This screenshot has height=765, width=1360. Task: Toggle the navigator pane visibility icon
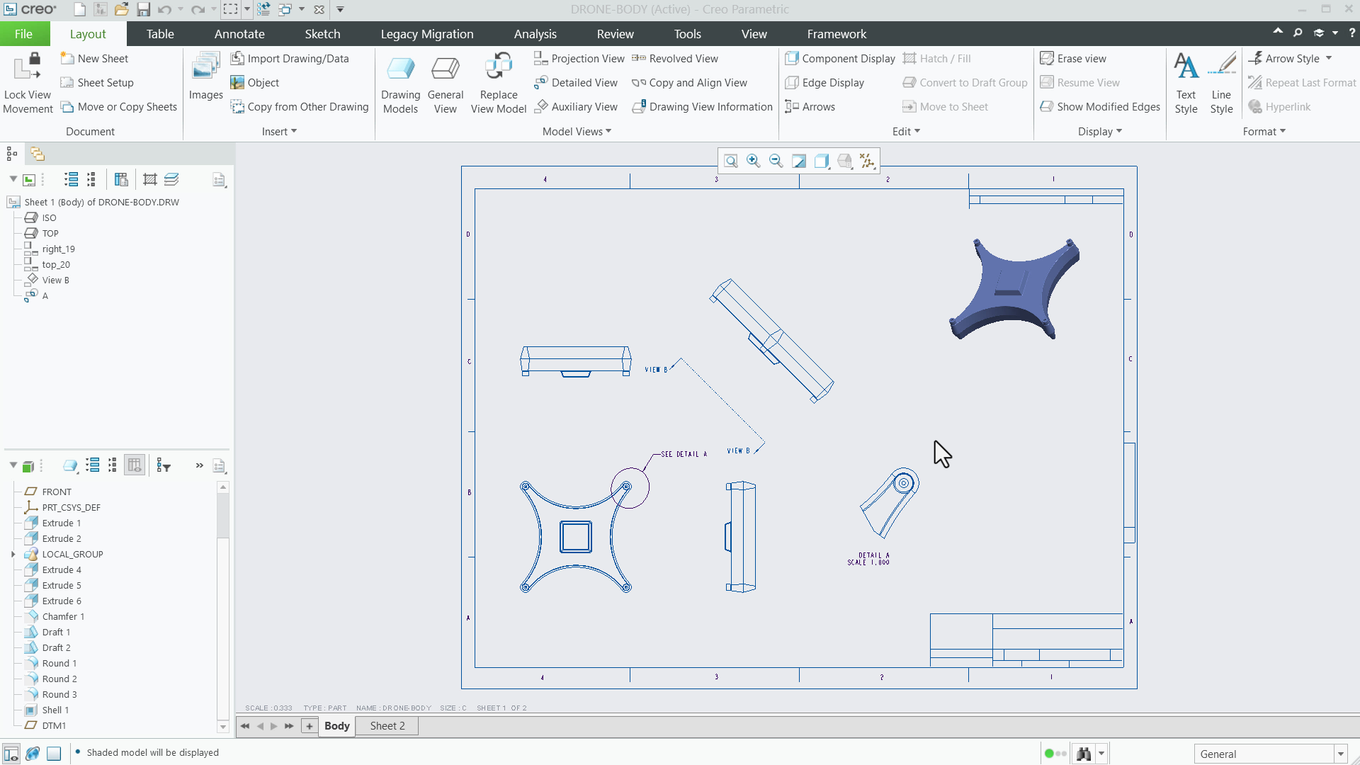(x=10, y=753)
